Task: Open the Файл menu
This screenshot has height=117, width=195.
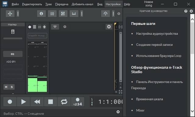Action: click(x=15, y=4)
